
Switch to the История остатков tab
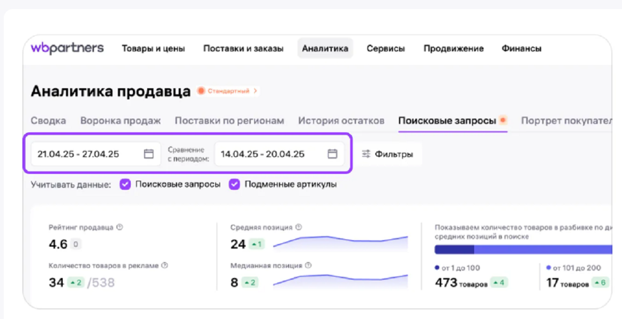(341, 121)
